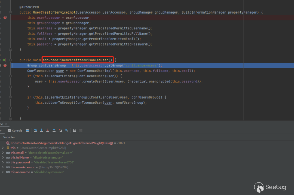
Task: Expand the this.userAccessor variable
Action: point(3,167)
